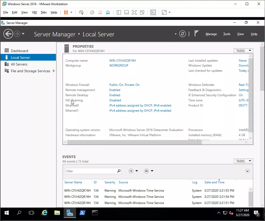Toggle the VMware library sidebar icon
Image resolution: width=265 pixels, height=221 pixels.
click(x=119, y=12)
